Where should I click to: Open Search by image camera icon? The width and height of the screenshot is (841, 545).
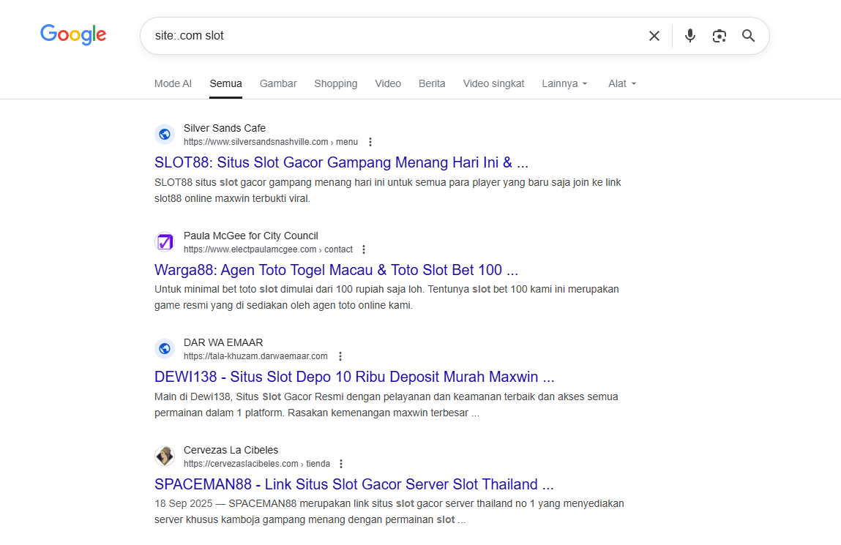pos(719,36)
